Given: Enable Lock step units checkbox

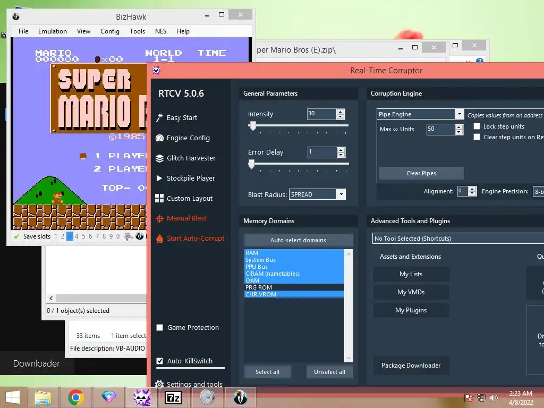Looking at the screenshot, I should coord(477,126).
